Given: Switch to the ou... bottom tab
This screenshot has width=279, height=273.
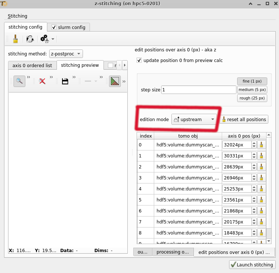Looking at the screenshot, I should pos(142,252).
